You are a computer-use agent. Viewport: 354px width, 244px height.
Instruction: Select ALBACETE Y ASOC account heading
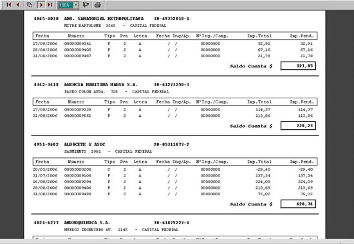click(x=85, y=144)
